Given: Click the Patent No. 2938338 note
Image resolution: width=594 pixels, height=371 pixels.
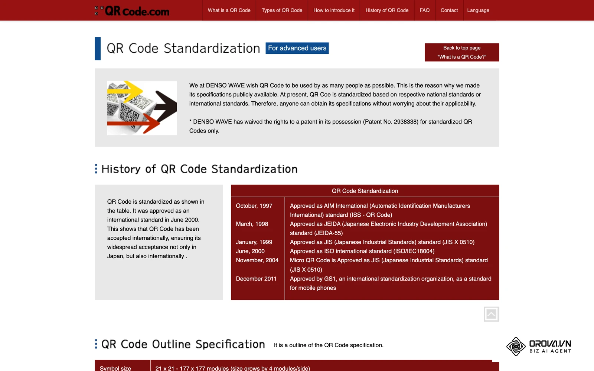Looking at the screenshot, I should pyautogui.click(x=330, y=126).
